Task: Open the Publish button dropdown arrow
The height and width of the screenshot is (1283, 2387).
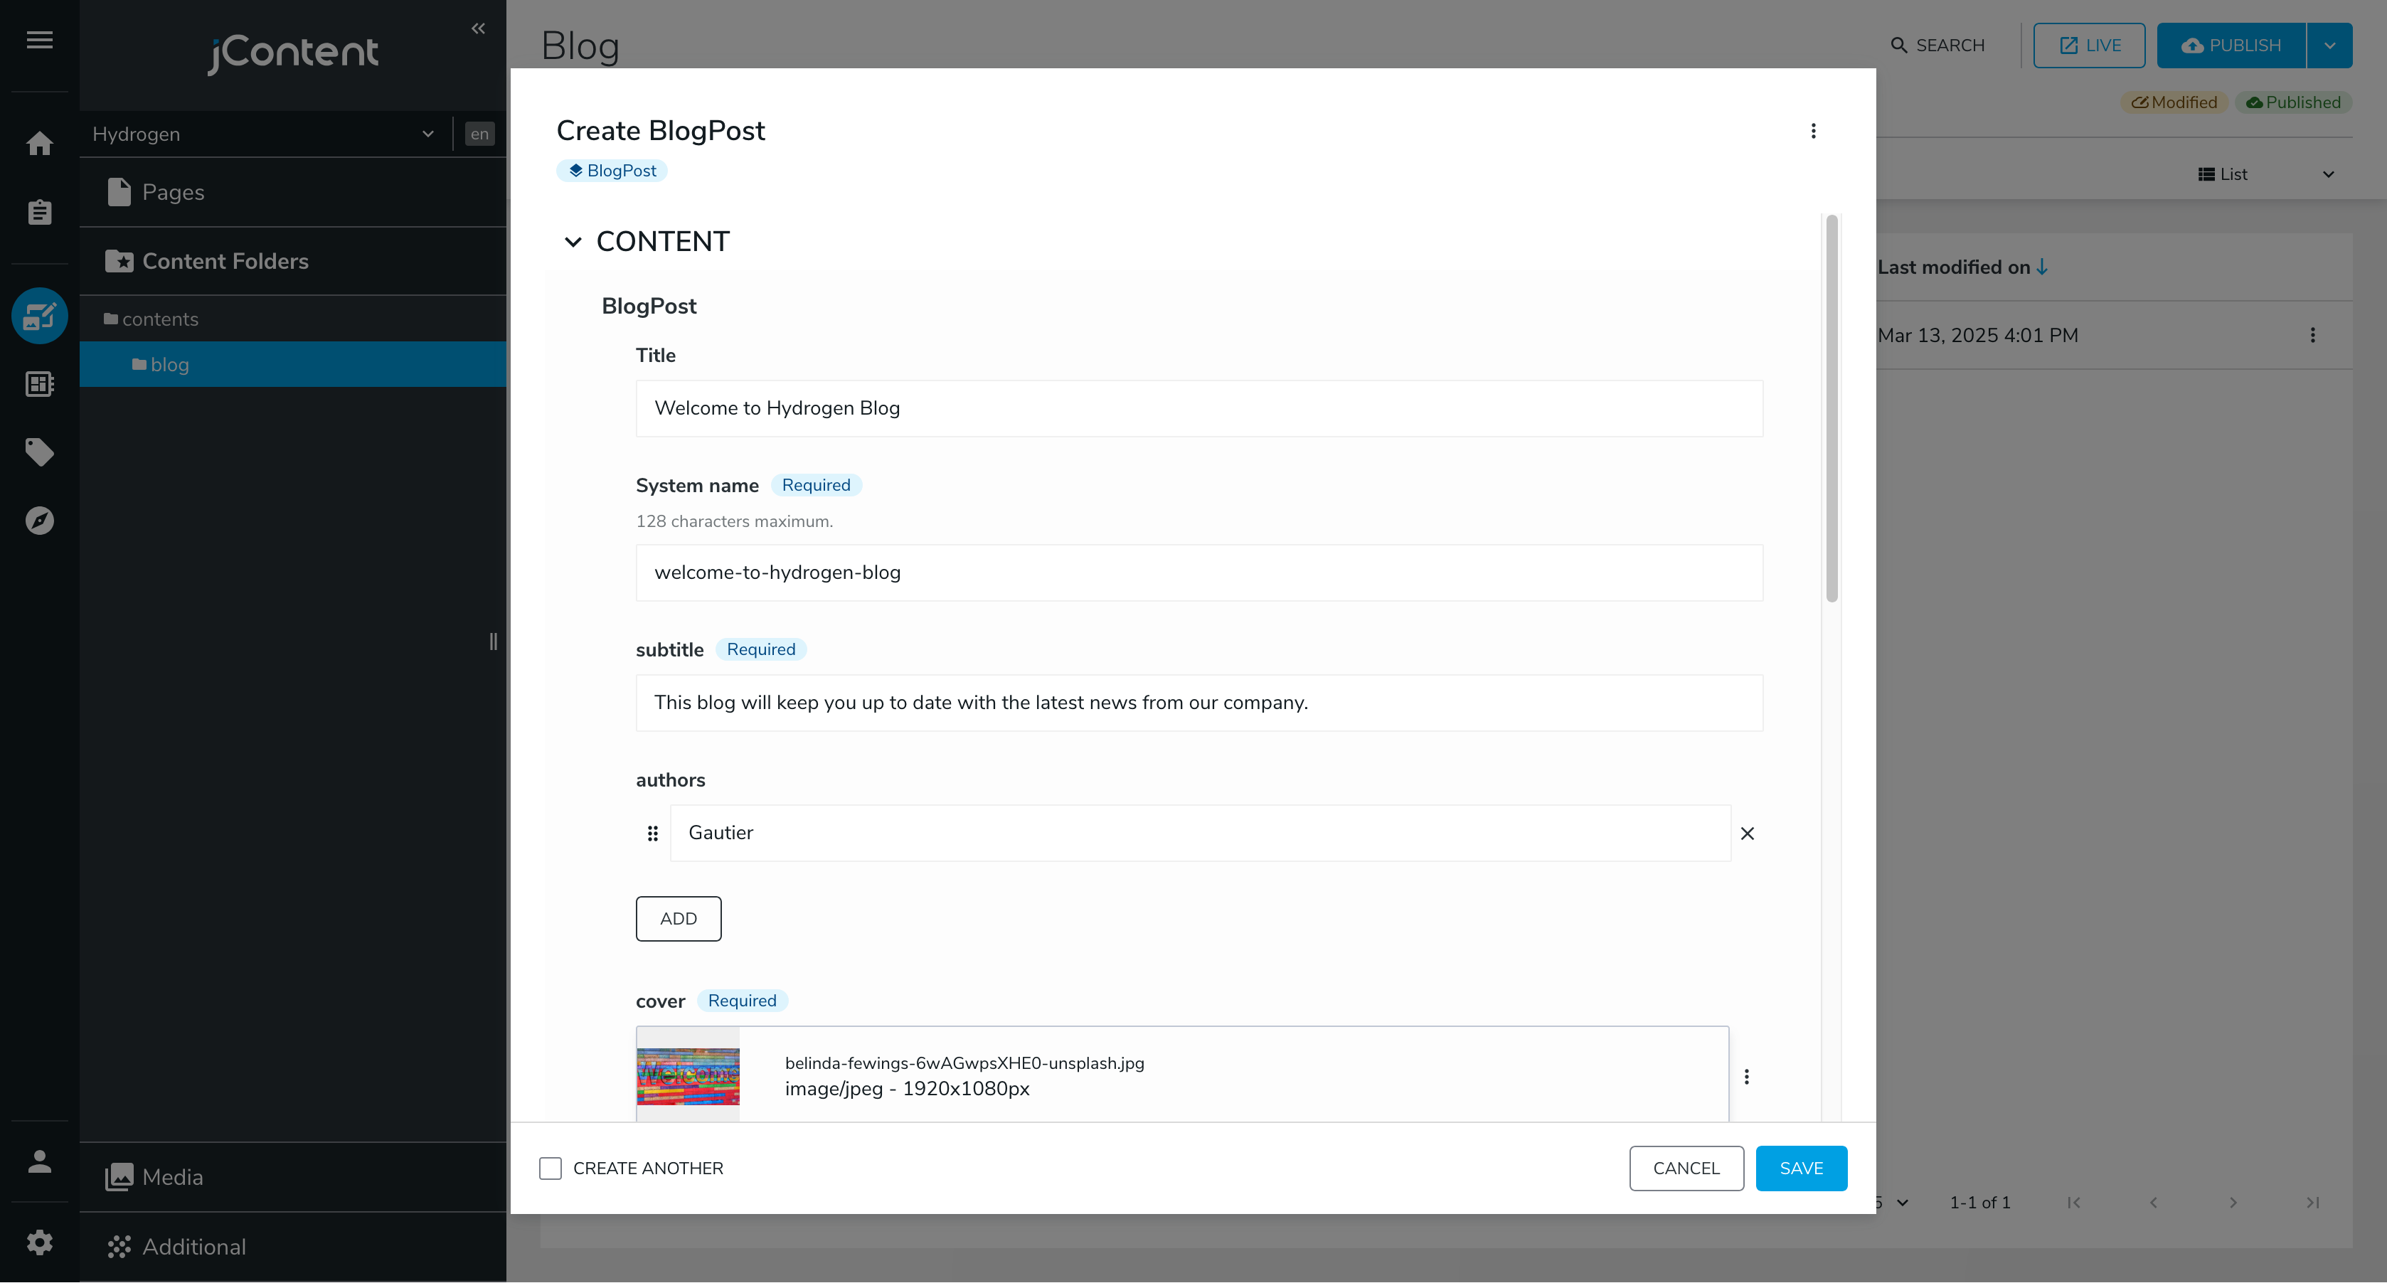Action: [x=2329, y=46]
